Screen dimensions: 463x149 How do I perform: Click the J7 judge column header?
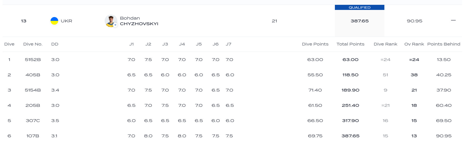(228, 44)
